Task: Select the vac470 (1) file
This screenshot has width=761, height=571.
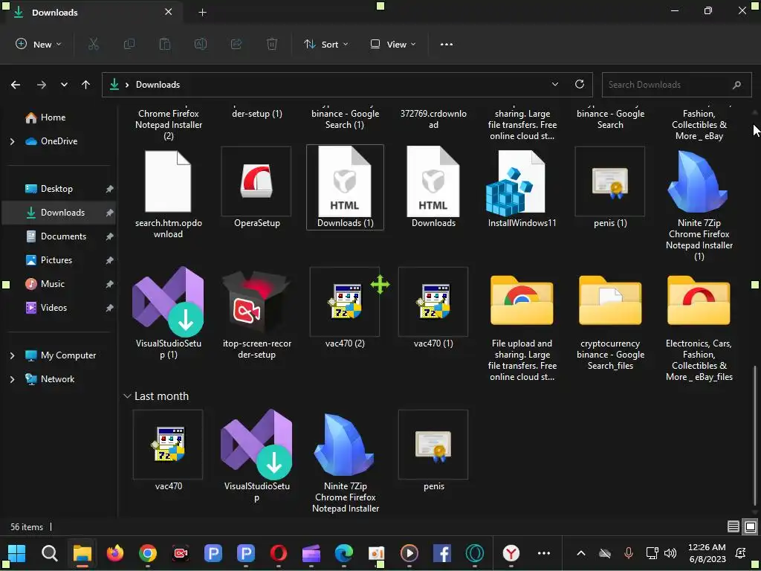Action: click(433, 308)
